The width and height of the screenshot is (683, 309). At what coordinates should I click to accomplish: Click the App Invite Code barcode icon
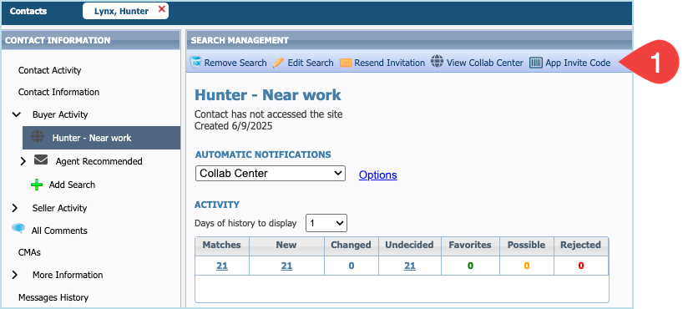536,63
